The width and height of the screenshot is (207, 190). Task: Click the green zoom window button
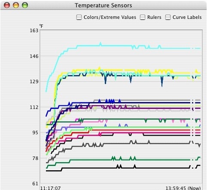click(x=25, y=5)
